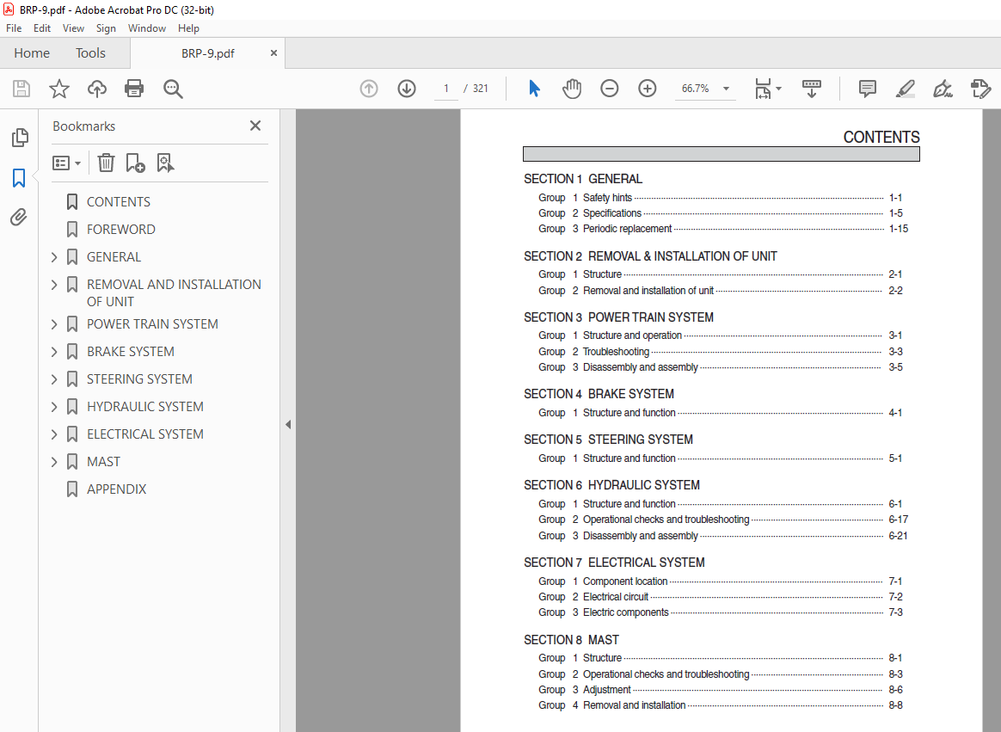Click 'Troubleshooting' entry under Section 3
The width and height of the screenshot is (1001, 732).
point(616,352)
